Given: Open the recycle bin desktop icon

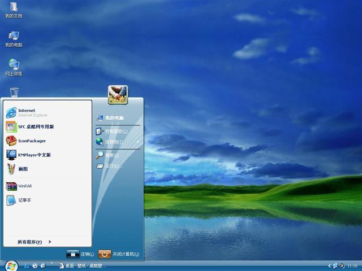Looking at the screenshot, I should click(x=14, y=92).
